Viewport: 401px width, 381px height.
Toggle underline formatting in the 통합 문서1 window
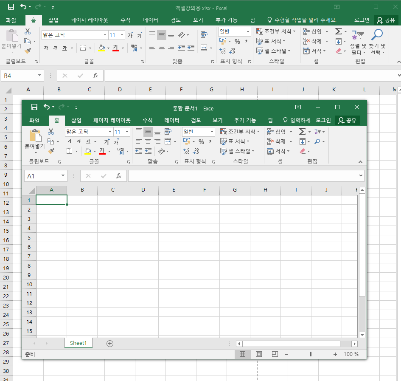[x=88, y=141]
